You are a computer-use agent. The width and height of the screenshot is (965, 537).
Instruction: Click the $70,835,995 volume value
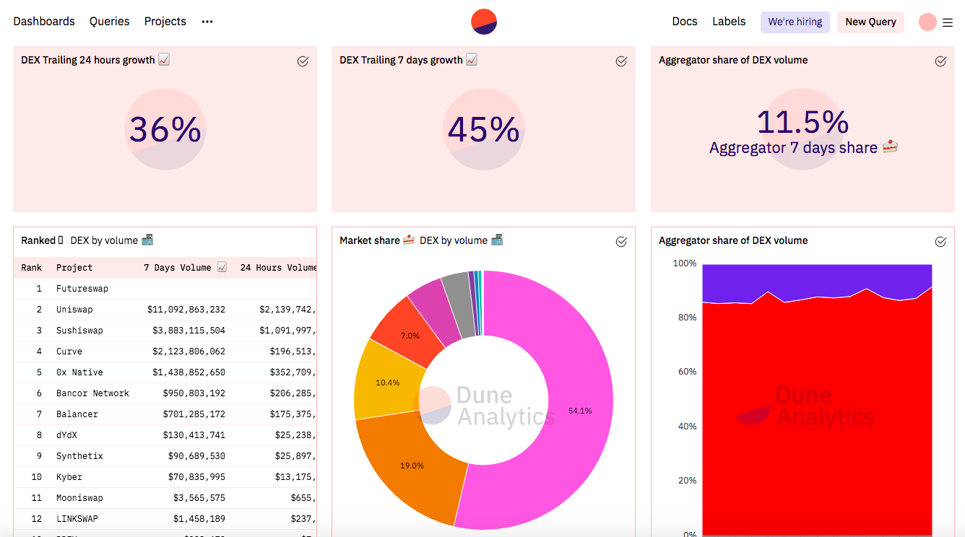196,477
